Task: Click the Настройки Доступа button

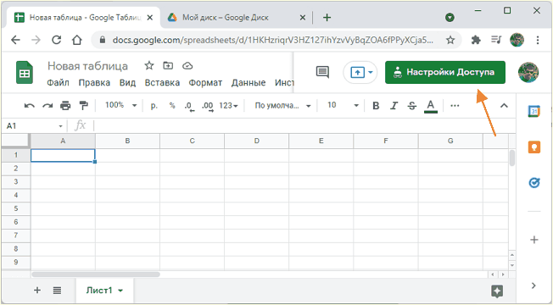Action: click(445, 72)
